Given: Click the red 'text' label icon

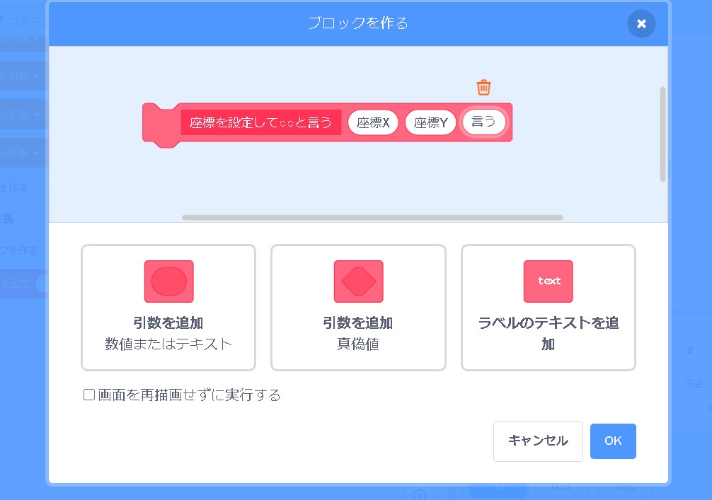Looking at the screenshot, I should pyautogui.click(x=548, y=281).
